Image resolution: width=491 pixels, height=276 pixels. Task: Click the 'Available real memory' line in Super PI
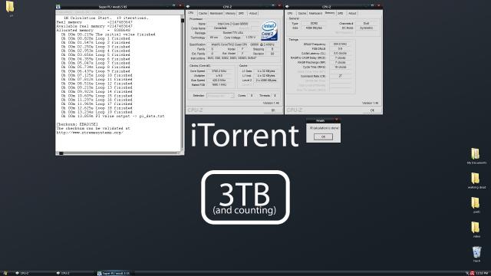click(94, 26)
